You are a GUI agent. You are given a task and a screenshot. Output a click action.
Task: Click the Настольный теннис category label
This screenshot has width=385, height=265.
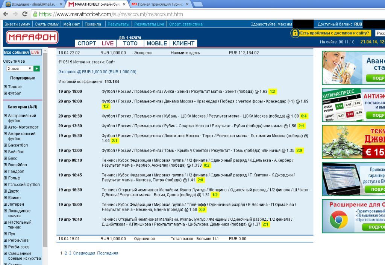click(x=20, y=225)
